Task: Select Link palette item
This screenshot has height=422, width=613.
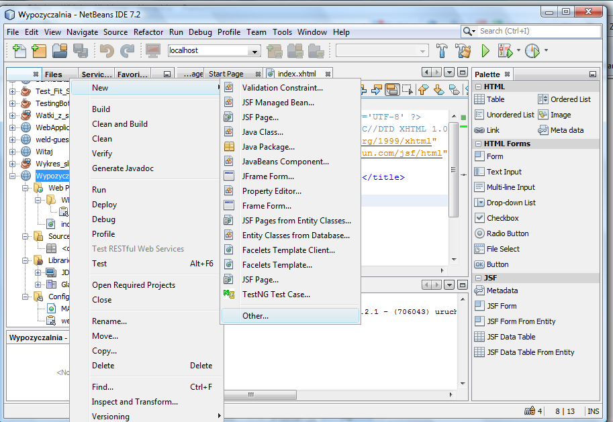Action: click(x=487, y=130)
